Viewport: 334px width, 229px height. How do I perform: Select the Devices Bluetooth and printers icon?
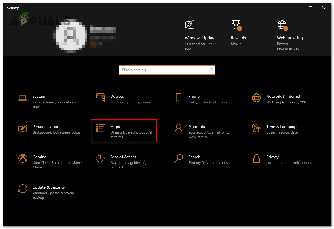(x=100, y=98)
